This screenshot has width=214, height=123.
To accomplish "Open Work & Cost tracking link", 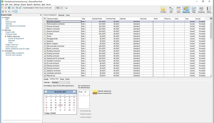I will [x=14, y=55].
